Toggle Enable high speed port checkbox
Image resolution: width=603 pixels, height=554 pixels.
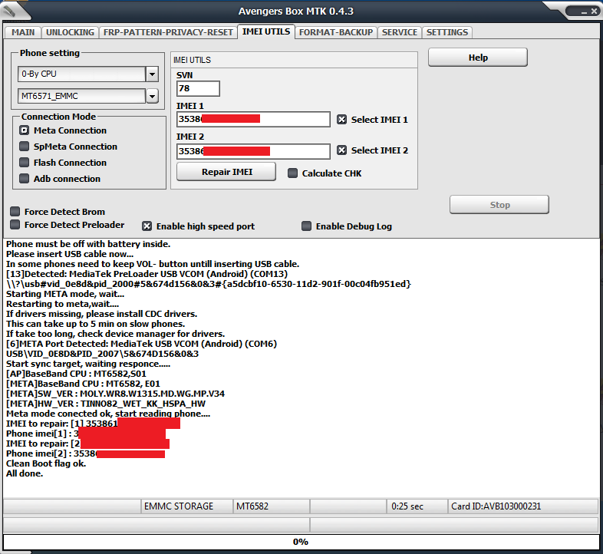[x=147, y=226]
